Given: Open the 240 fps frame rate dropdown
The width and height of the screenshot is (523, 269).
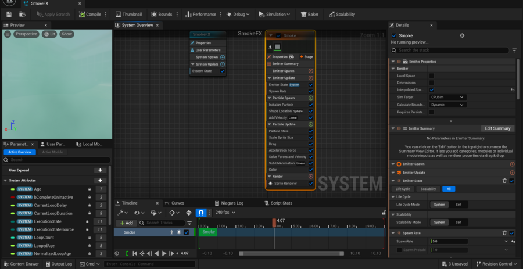Looking at the screenshot, I should (225, 213).
